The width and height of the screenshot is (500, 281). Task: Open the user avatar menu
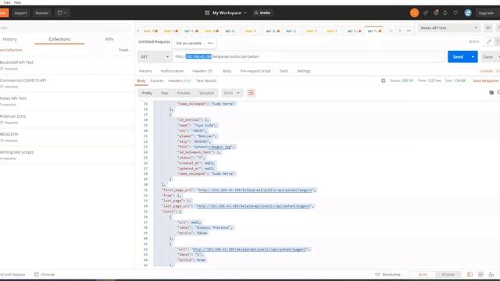point(468,12)
